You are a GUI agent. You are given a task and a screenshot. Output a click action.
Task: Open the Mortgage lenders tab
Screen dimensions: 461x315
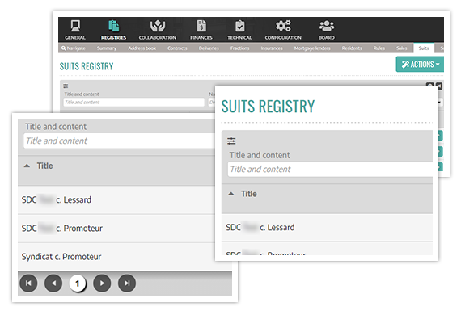point(312,48)
